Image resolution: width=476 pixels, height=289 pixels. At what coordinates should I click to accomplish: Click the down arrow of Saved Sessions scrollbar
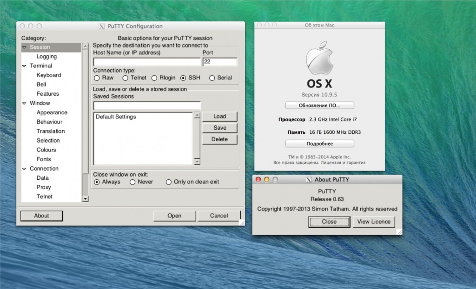coord(197,162)
